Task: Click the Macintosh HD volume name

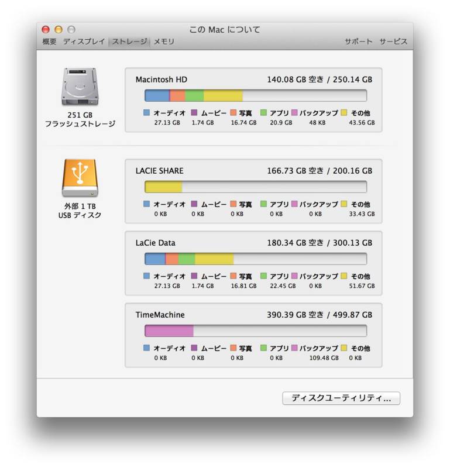Action: 162,80
